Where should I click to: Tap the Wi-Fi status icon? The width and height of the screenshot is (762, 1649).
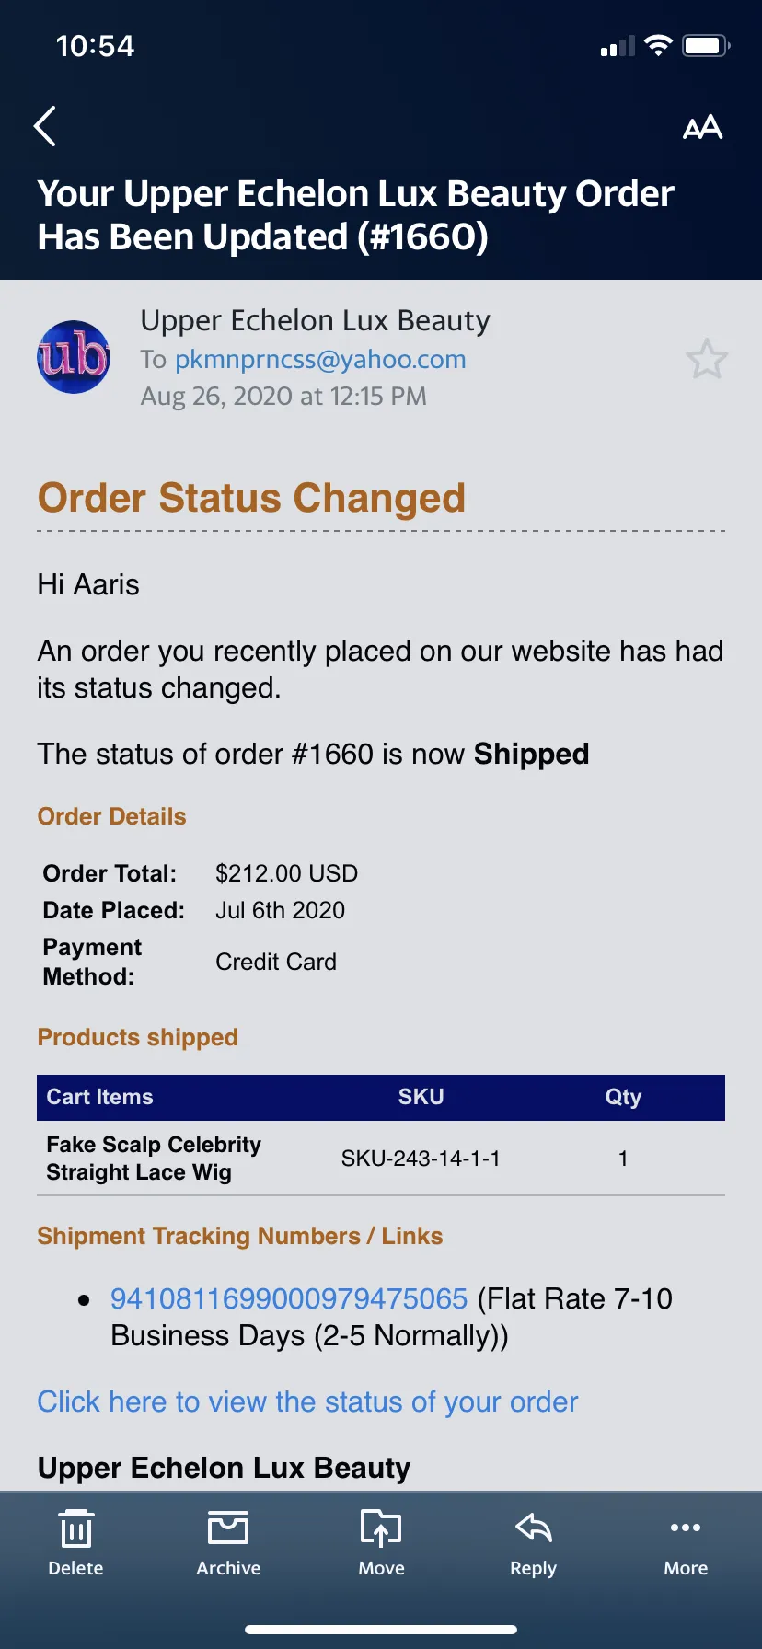(x=658, y=45)
